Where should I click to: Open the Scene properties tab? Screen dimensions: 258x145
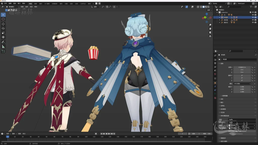coord(215,71)
